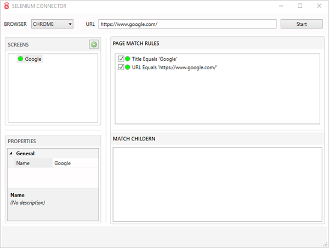Maximize the Selenium Connector window
329x248 pixels.
click(300, 6)
